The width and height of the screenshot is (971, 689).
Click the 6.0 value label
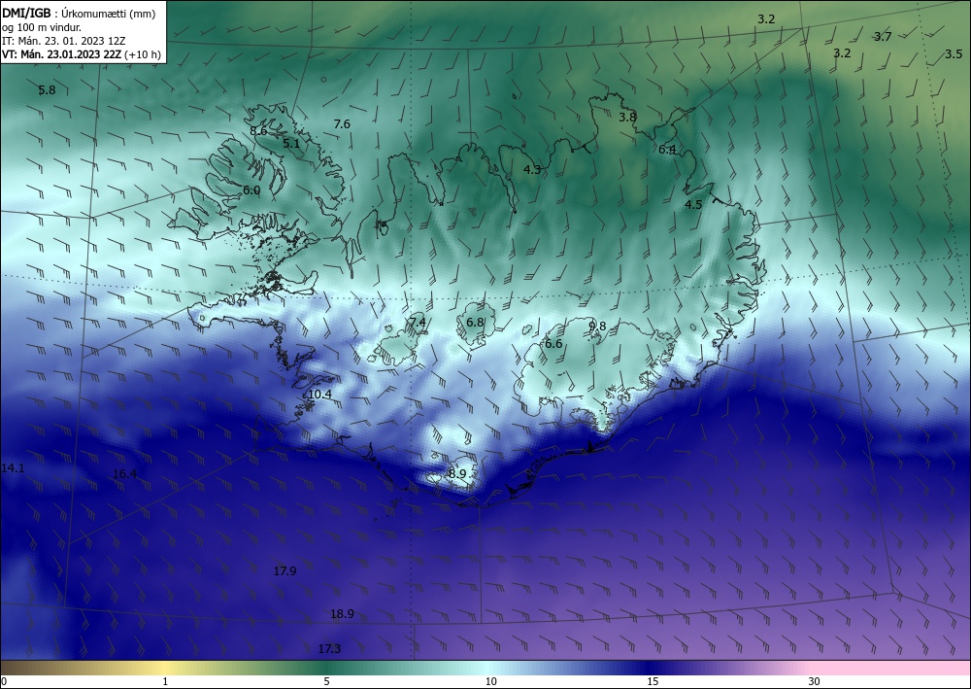[251, 190]
